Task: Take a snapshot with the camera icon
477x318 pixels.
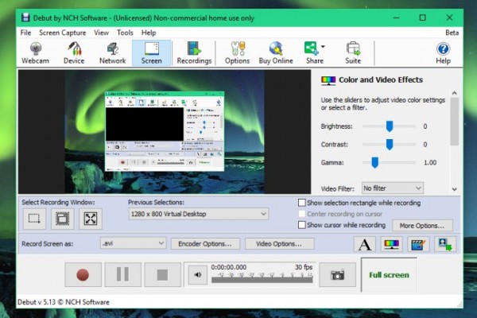Action: (x=338, y=275)
